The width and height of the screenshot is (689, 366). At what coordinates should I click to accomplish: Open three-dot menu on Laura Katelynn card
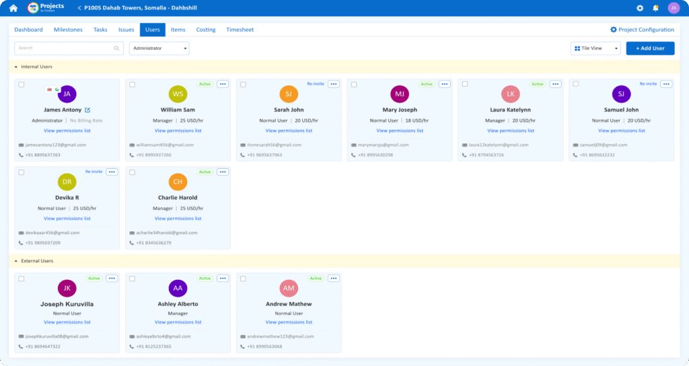[x=555, y=84]
